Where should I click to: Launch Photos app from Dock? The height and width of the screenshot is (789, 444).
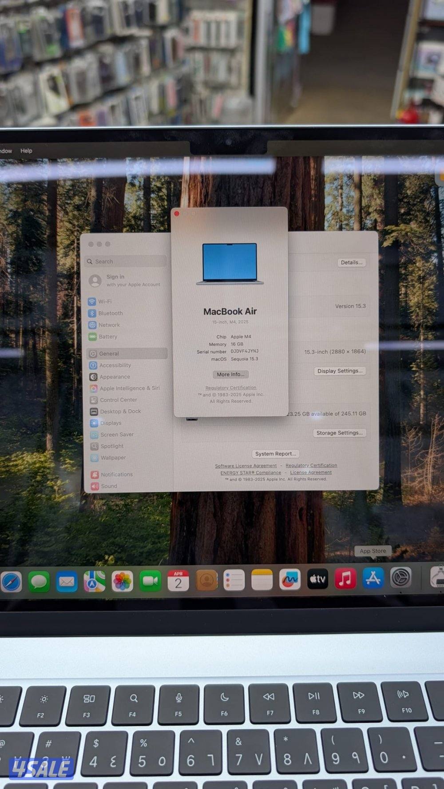pyautogui.click(x=122, y=581)
